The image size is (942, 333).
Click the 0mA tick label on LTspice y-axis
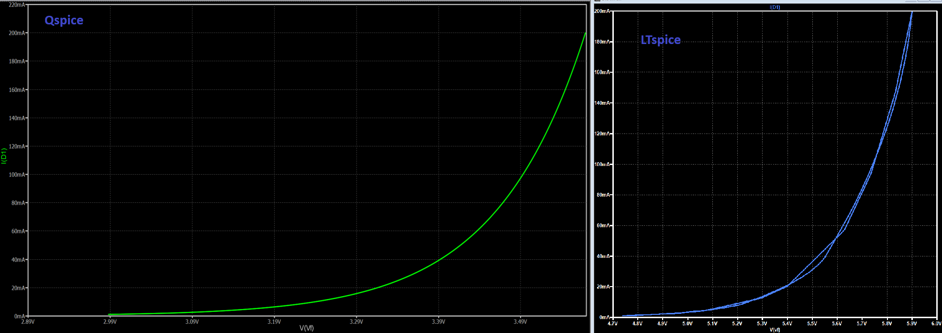(x=604, y=317)
